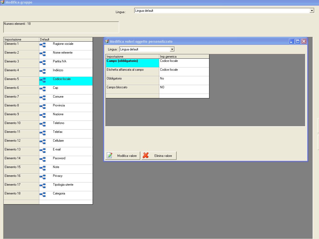
Task: Select the Elemento 16 row label
Action: pos(21,178)
